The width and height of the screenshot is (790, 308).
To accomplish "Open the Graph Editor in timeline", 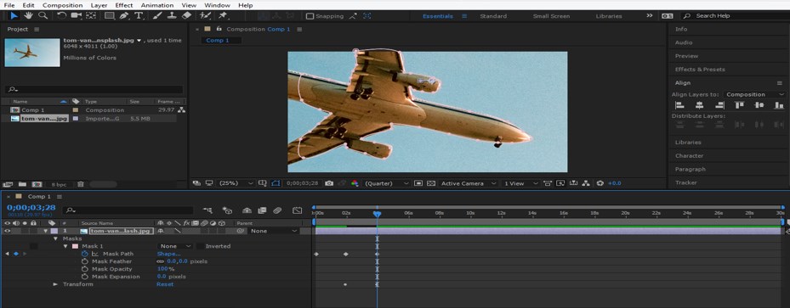I will click(x=298, y=210).
